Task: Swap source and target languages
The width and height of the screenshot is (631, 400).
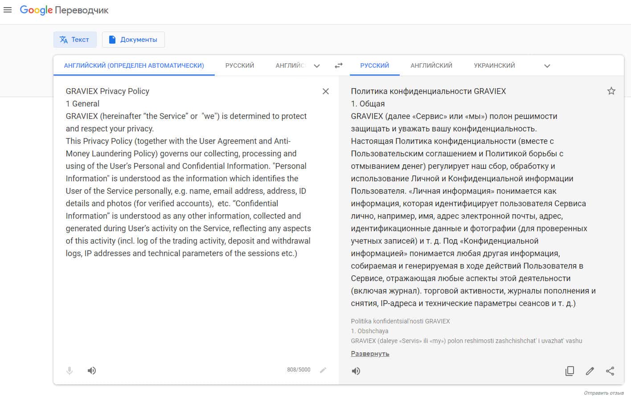Action: point(339,65)
